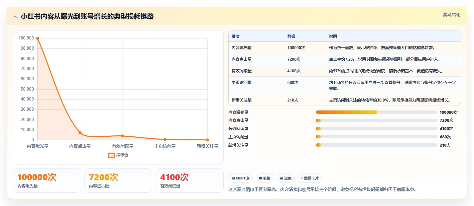Click the 7200次 stat card
This screenshot has height=206, width=474.
pyautogui.click(x=118, y=180)
